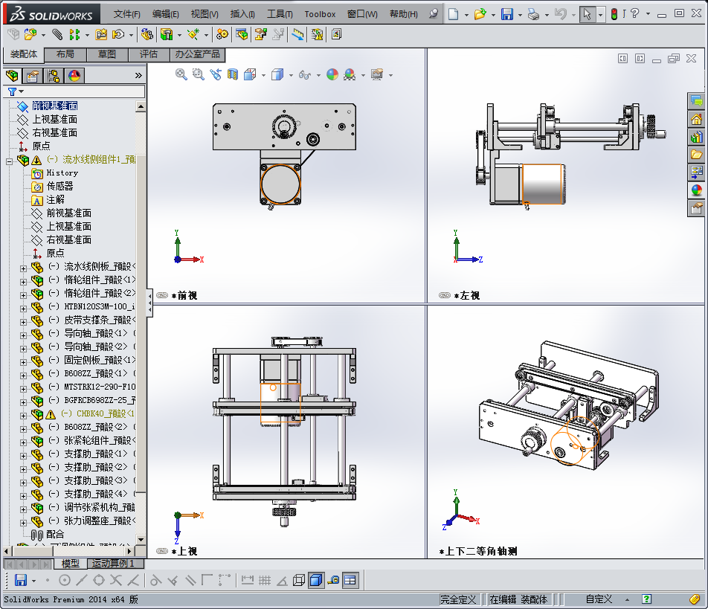Click the SolidWorks Resources home icon in task pane

click(696, 119)
